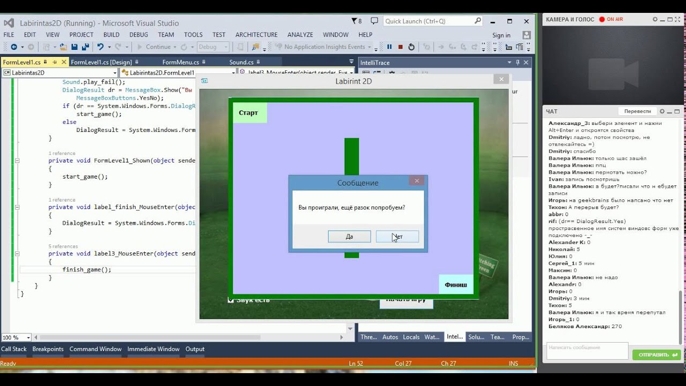The image size is (686, 386).
Task: Open camera panel settings gear
Action: click(655, 19)
